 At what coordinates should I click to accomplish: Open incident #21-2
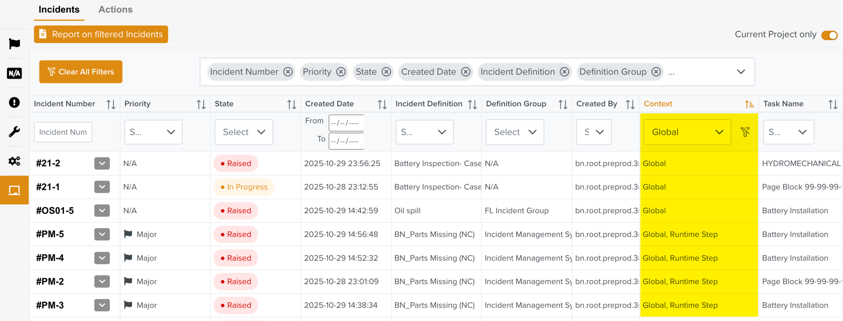pos(48,164)
